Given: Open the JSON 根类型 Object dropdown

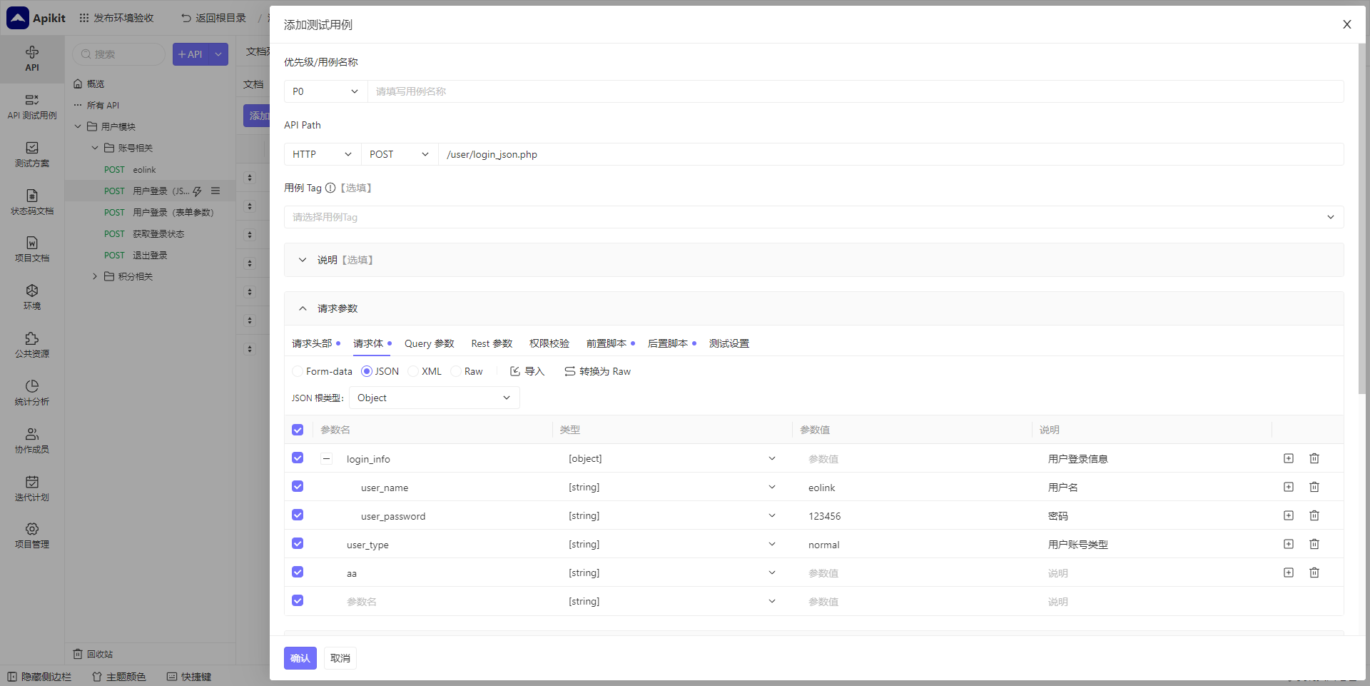Looking at the screenshot, I should pos(434,398).
